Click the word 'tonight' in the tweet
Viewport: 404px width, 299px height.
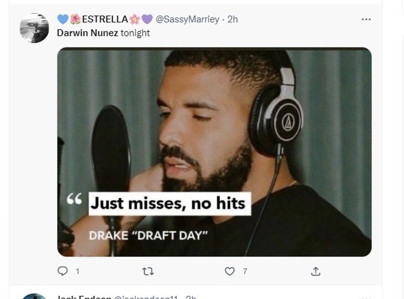coord(135,33)
